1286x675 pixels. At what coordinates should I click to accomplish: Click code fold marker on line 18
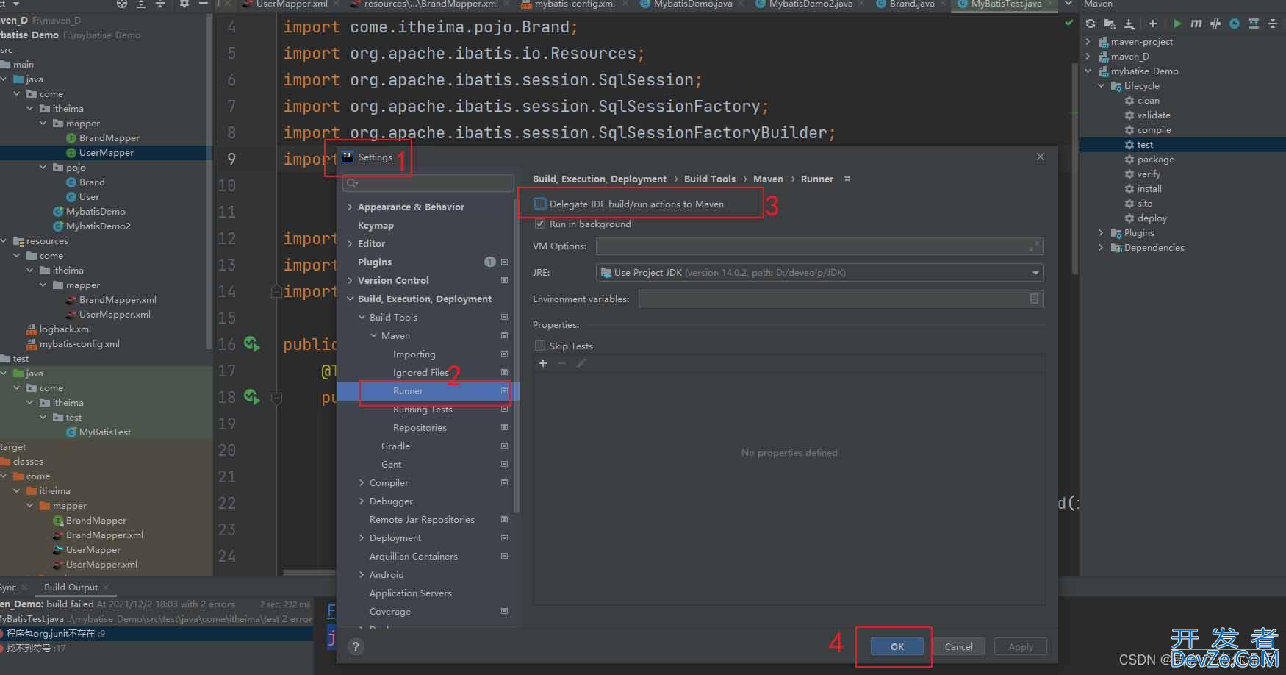click(277, 398)
